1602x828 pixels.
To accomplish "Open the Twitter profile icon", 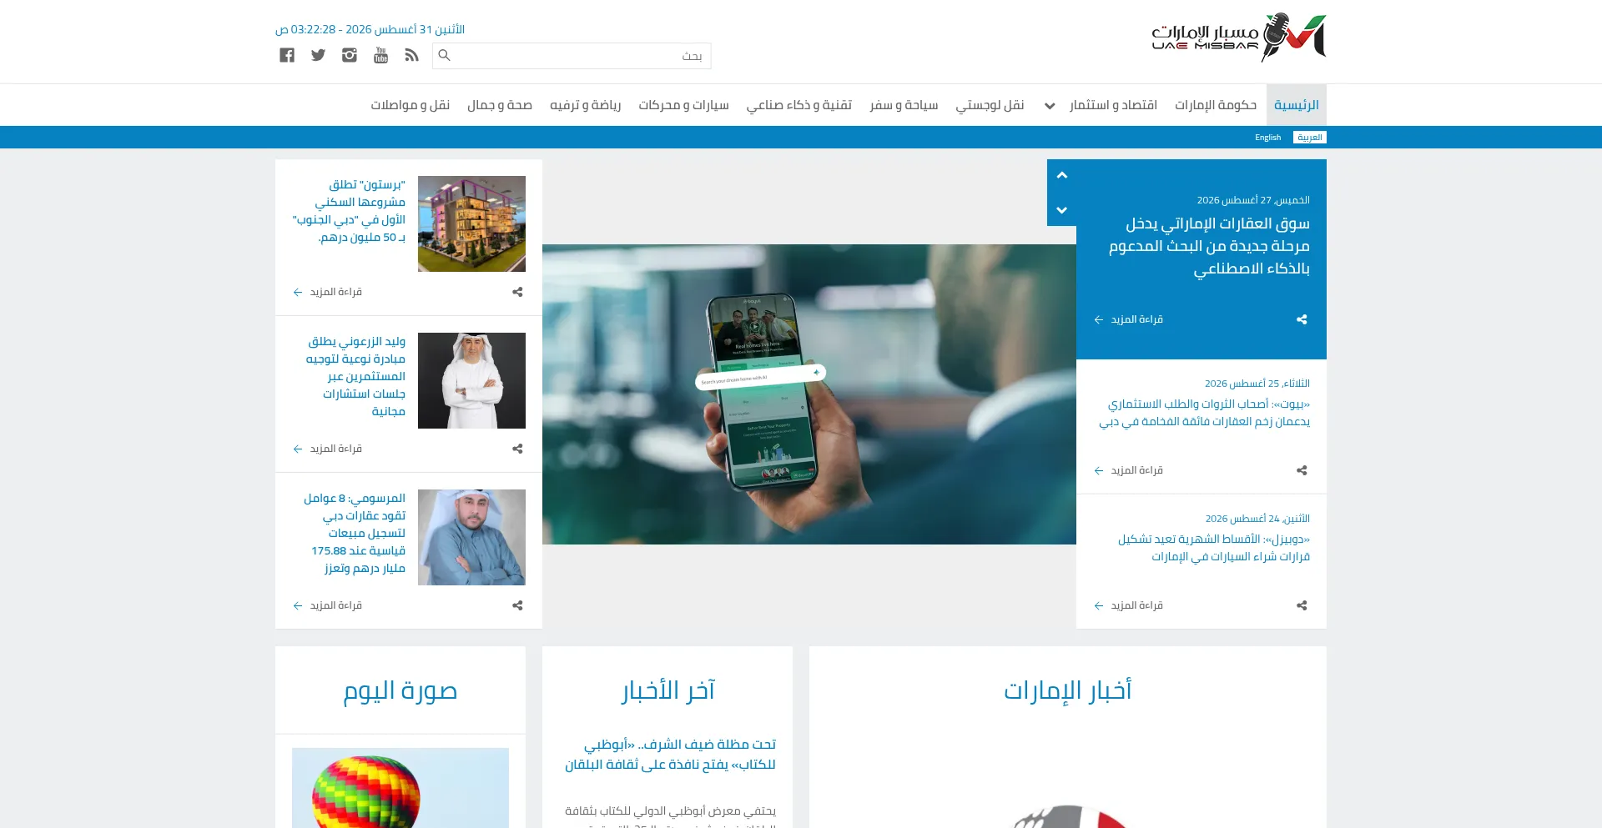I will 318,55.
